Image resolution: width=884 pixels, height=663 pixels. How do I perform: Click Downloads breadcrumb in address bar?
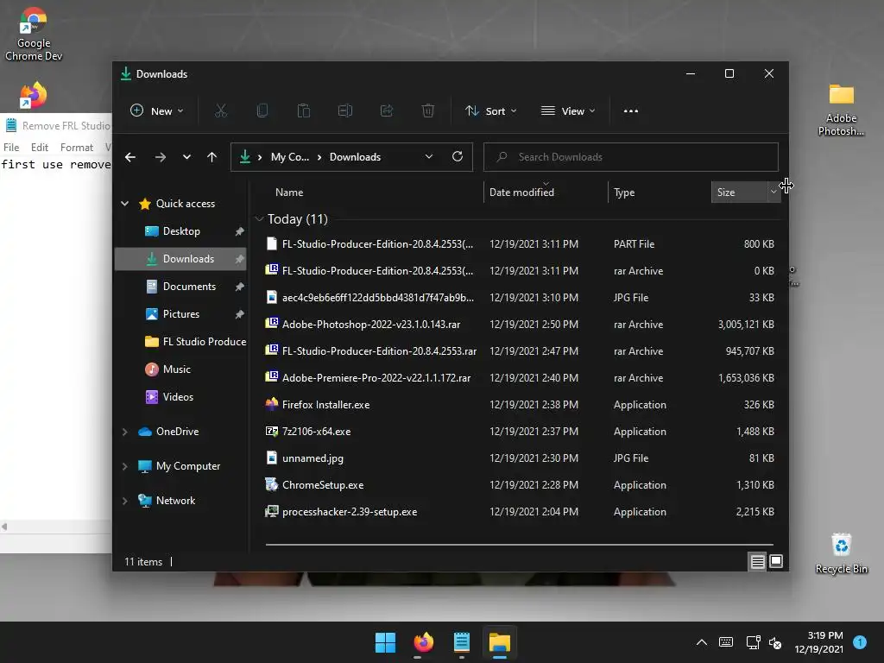tap(355, 157)
